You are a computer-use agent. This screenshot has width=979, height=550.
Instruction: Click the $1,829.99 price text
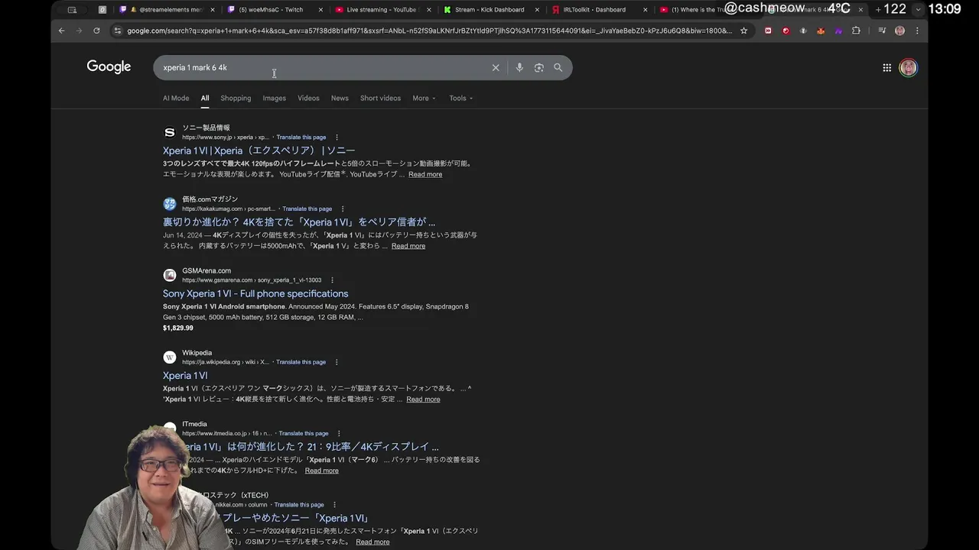(x=177, y=328)
